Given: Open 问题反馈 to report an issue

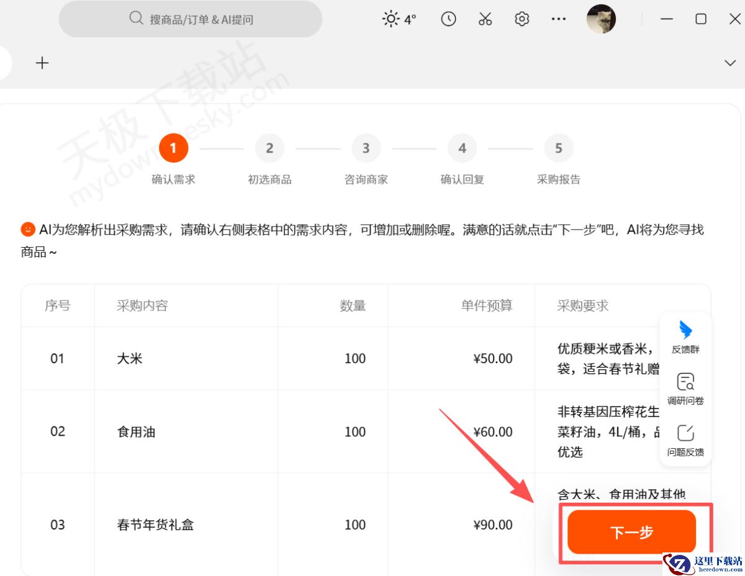Looking at the screenshot, I should pos(685,439).
